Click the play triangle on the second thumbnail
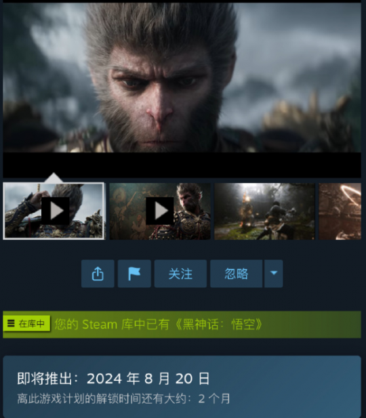This screenshot has width=366, height=418. tap(160, 211)
